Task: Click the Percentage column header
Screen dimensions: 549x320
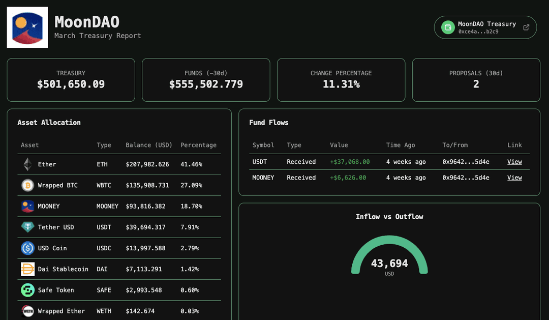Action: pyautogui.click(x=199, y=145)
